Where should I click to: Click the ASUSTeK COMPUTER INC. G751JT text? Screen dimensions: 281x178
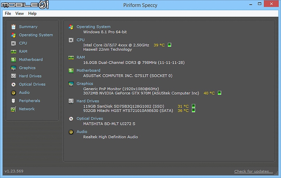(x=128, y=76)
